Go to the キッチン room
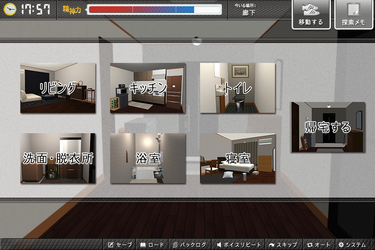 (148, 88)
